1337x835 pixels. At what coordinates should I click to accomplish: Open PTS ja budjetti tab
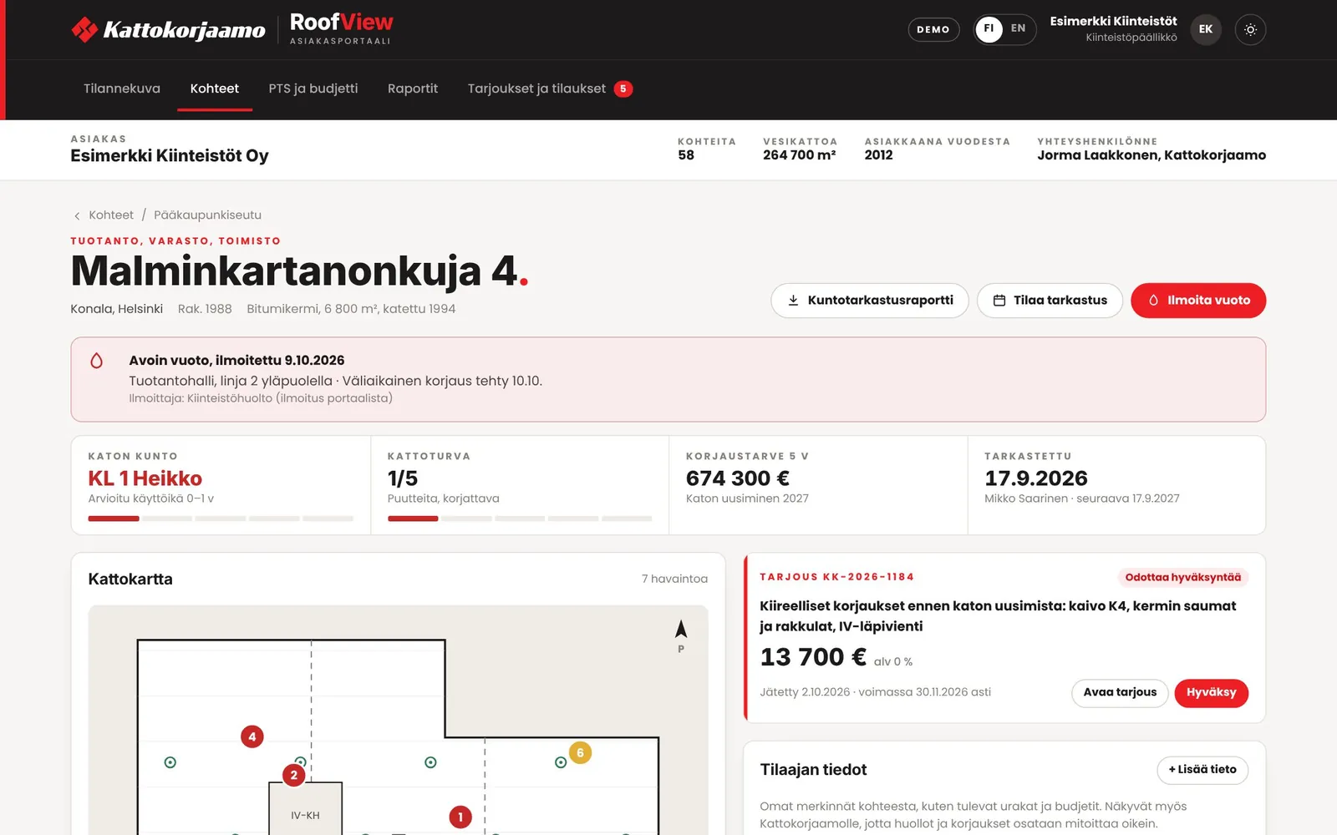tap(313, 89)
